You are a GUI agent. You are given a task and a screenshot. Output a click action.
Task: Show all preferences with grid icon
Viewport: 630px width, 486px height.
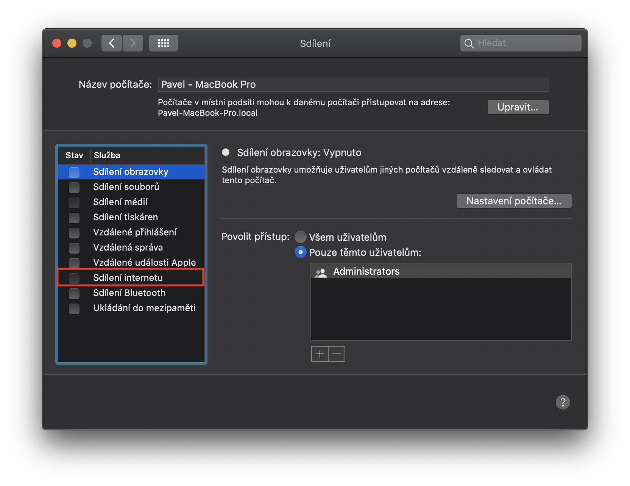coord(163,43)
